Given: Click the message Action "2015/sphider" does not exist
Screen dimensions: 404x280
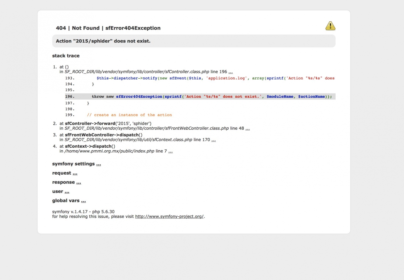Looking at the screenshot, I should pos(103,41).
